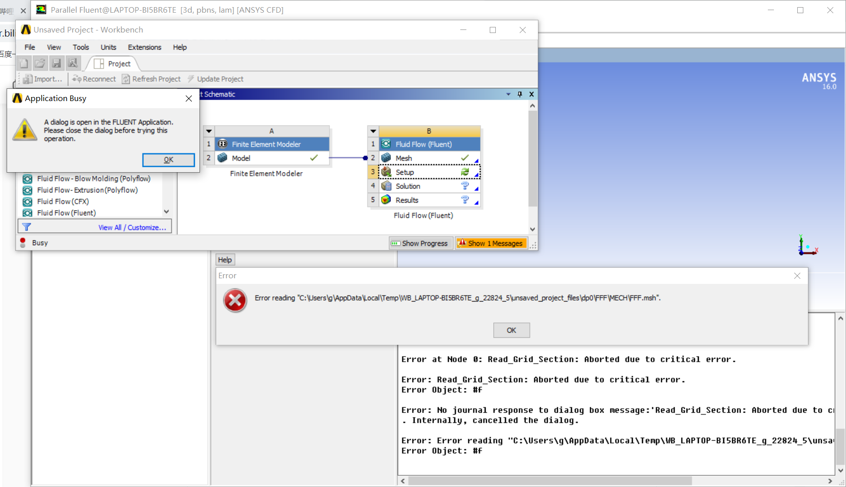Click Fluent console scroll left arrow

[x=403, y=481]
